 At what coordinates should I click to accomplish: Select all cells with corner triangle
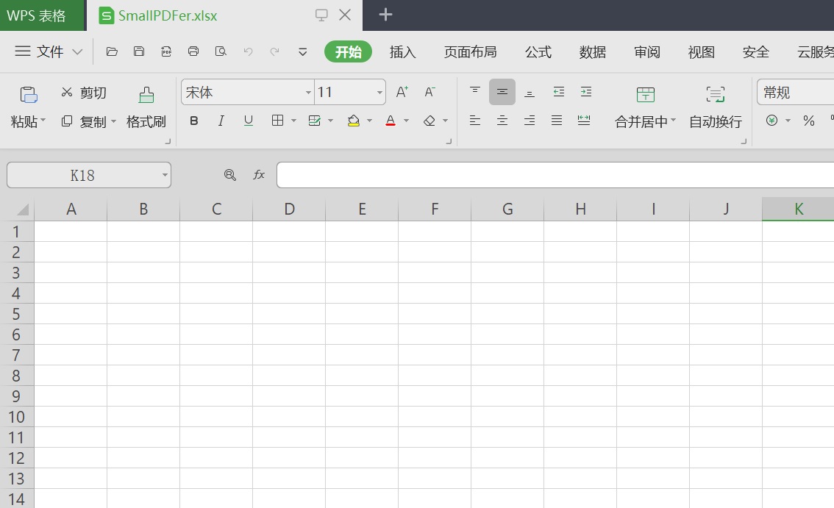click(x=22, y=209)
